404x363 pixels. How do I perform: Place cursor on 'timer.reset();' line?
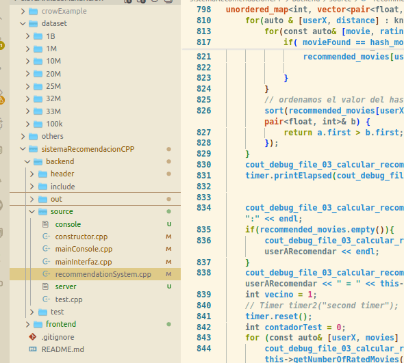point(279,317)
